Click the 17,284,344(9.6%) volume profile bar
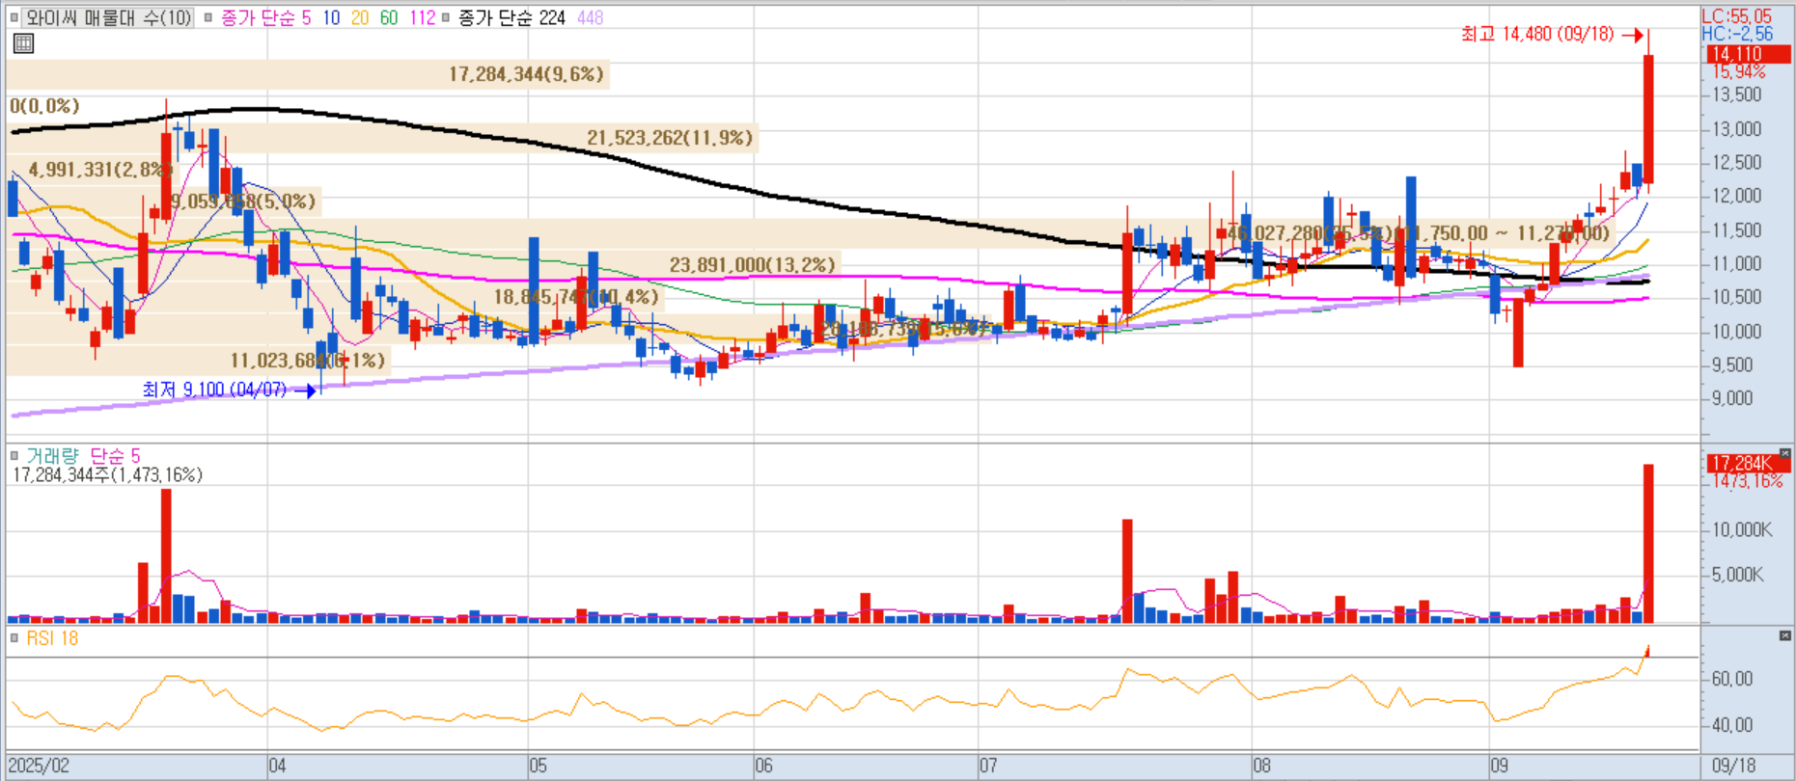The image size is (1796, 781). 308,74
